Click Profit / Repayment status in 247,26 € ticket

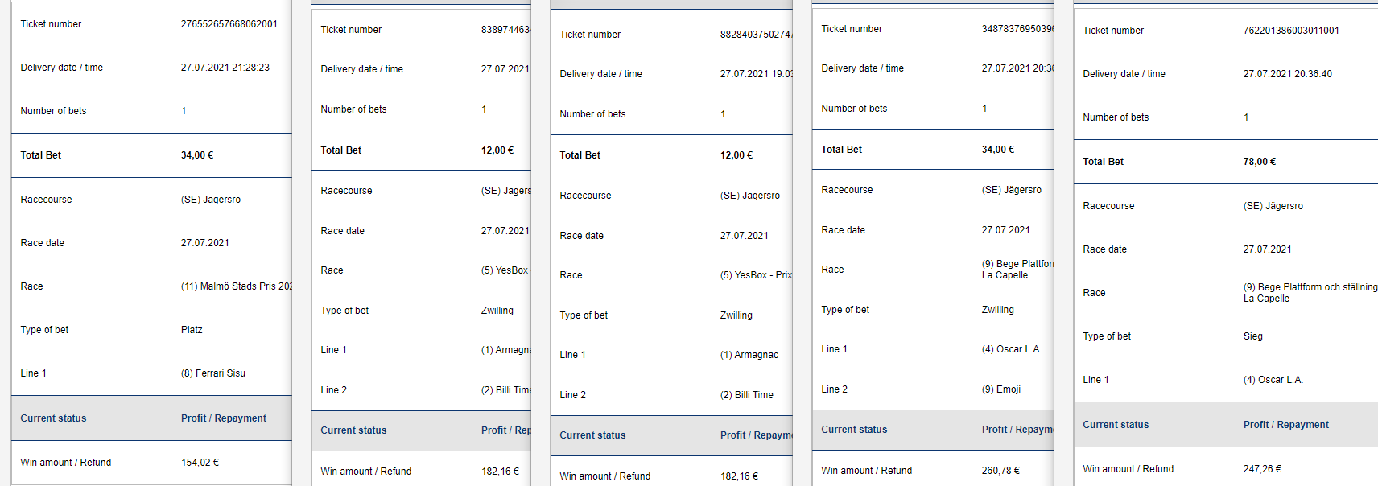click(1285, 425)
